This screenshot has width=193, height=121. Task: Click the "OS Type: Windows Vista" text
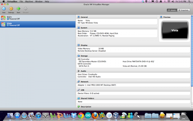[x=87, y=23]
